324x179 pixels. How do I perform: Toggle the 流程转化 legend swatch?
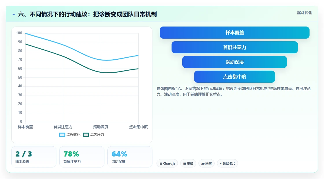(62, 135)
